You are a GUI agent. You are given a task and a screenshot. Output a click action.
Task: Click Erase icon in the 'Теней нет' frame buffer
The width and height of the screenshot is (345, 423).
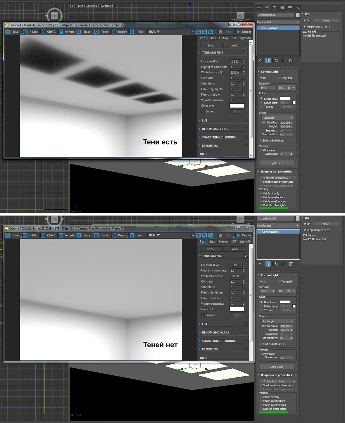click(79, 235)
